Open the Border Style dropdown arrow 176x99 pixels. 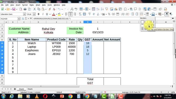coord(150,14)
